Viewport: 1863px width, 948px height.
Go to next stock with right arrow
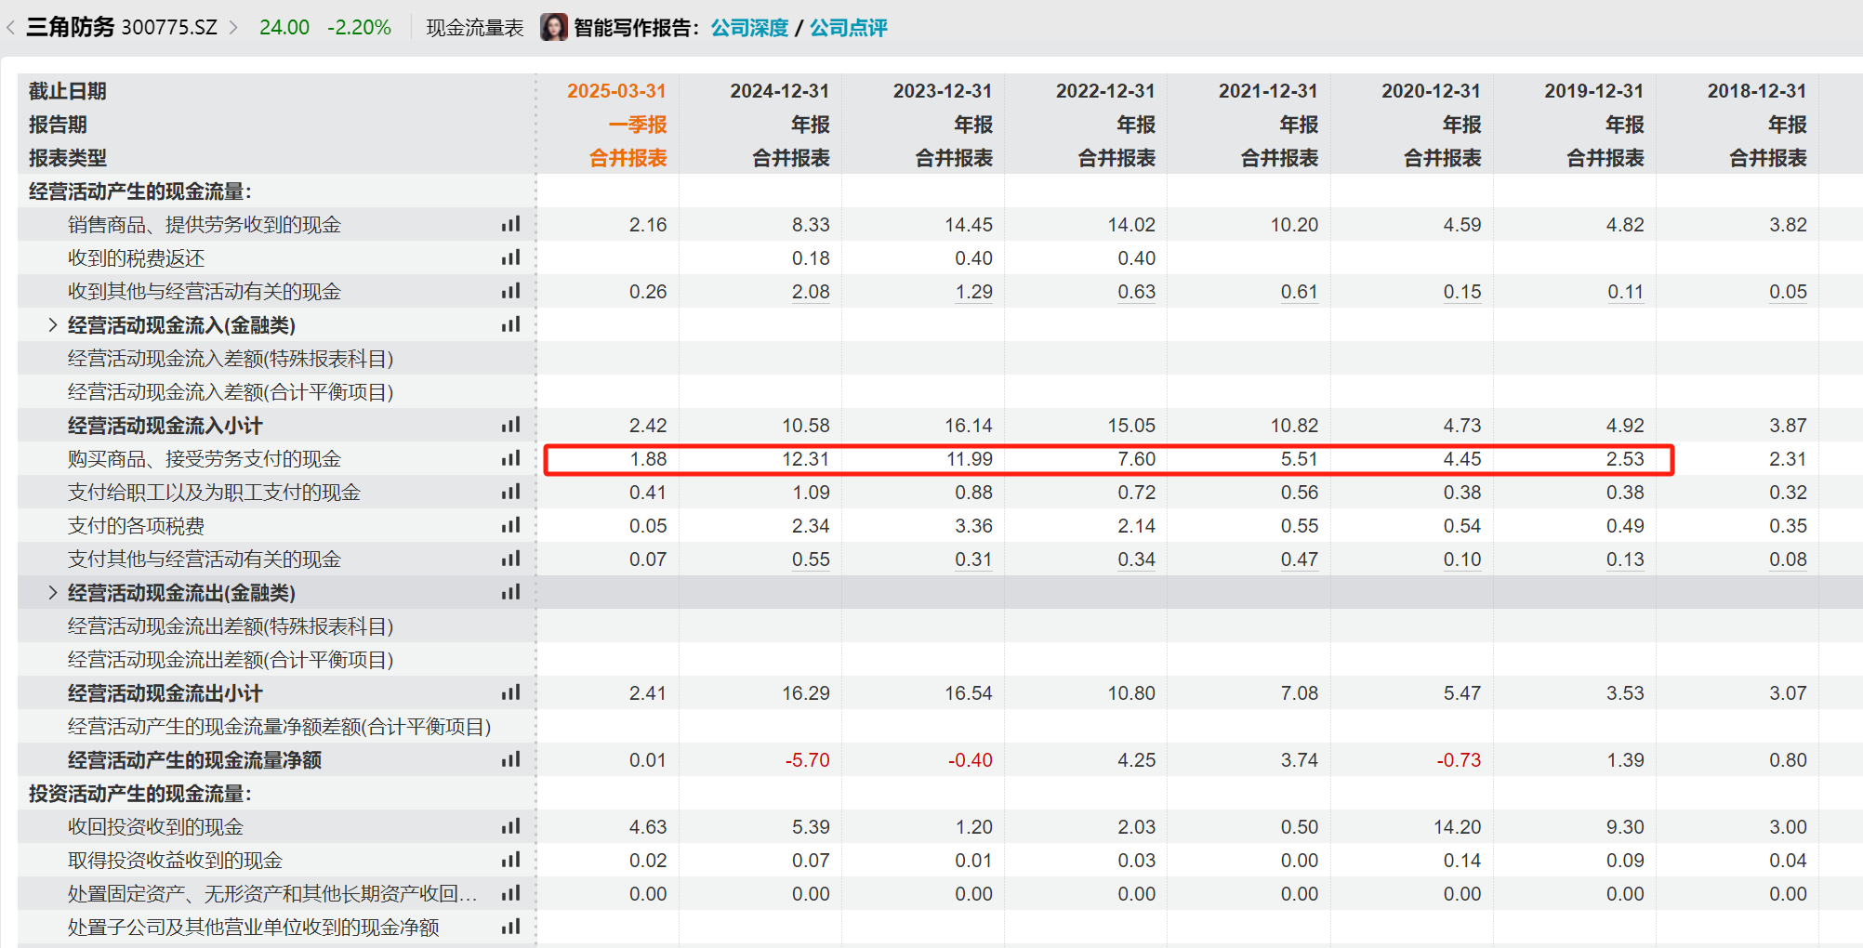pyautogui.click(x=233, y=27)
